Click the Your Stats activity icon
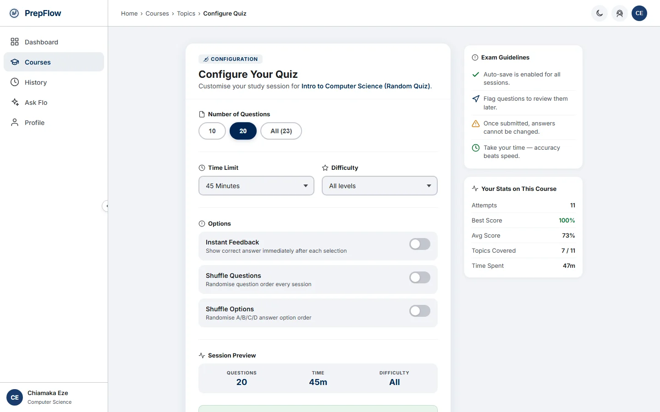 coord(475,189)
